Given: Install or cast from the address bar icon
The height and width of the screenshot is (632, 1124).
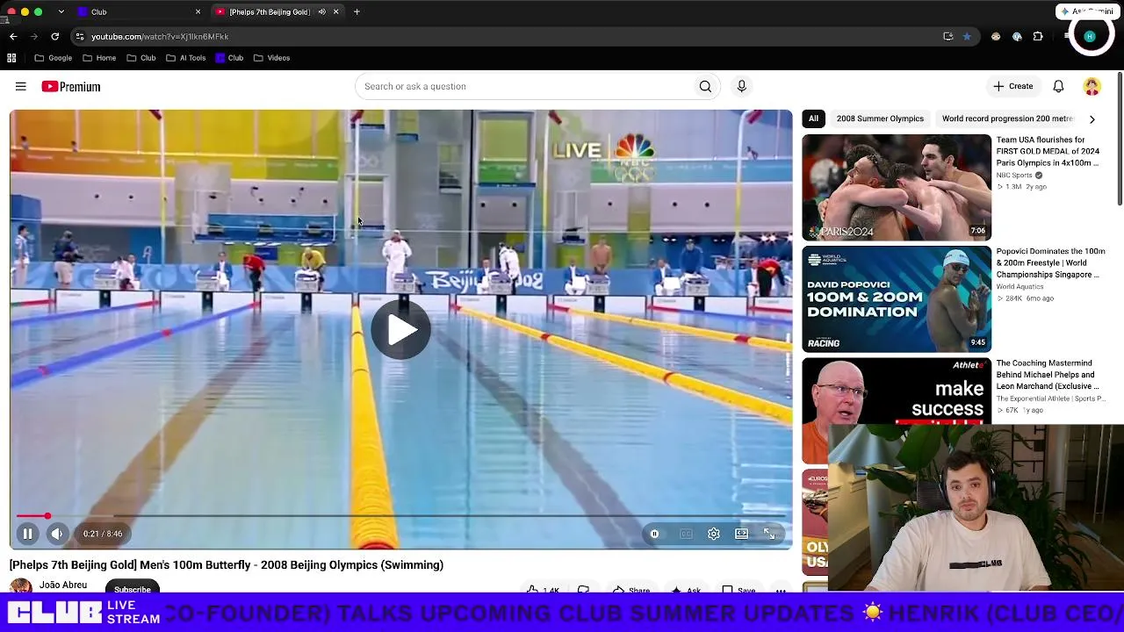Looking at the screenshot, I should (947, 36).
